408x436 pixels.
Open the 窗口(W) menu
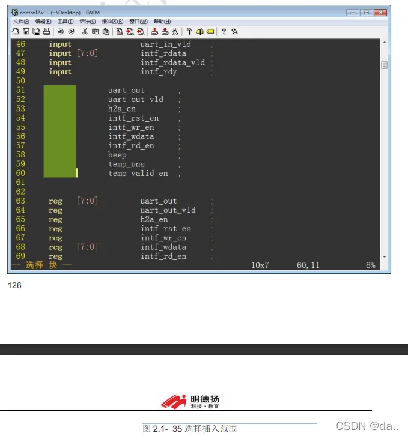(x=139, y=22)
